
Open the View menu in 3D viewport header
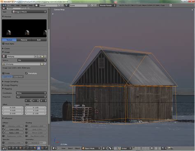[x=63, y=148]
